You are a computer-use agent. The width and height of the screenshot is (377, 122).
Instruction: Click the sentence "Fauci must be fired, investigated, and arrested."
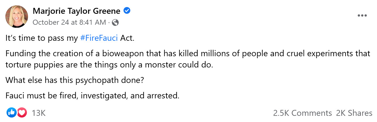click(x=92, y=96)
